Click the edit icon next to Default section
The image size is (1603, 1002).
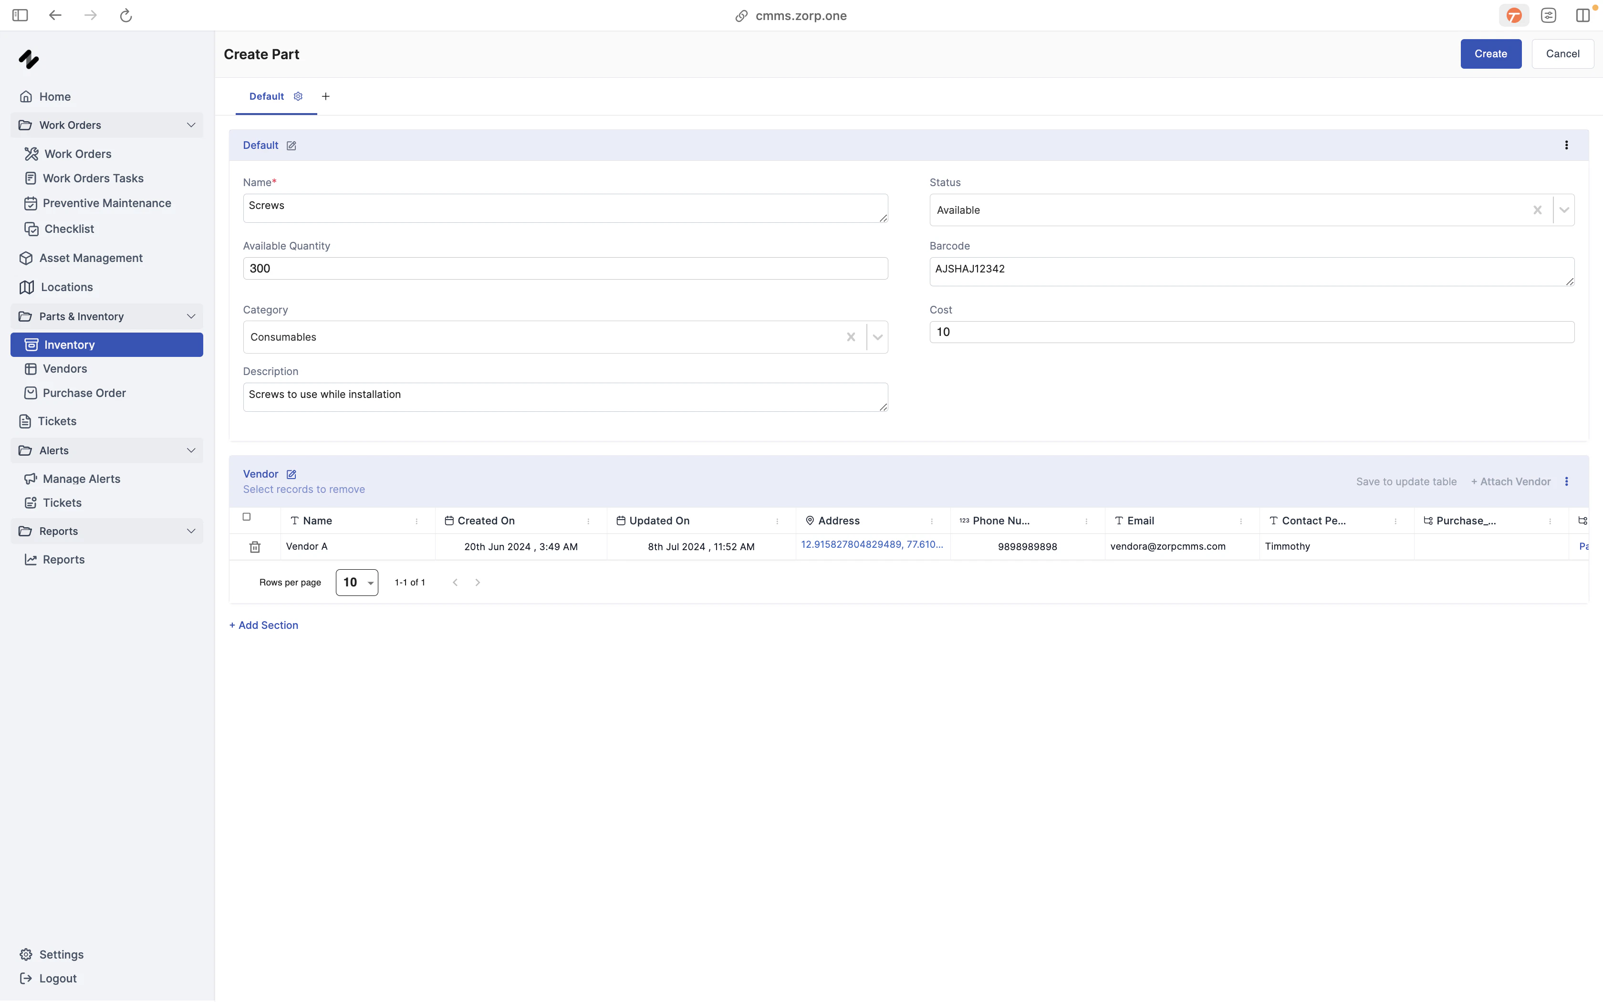click(291, 146)
